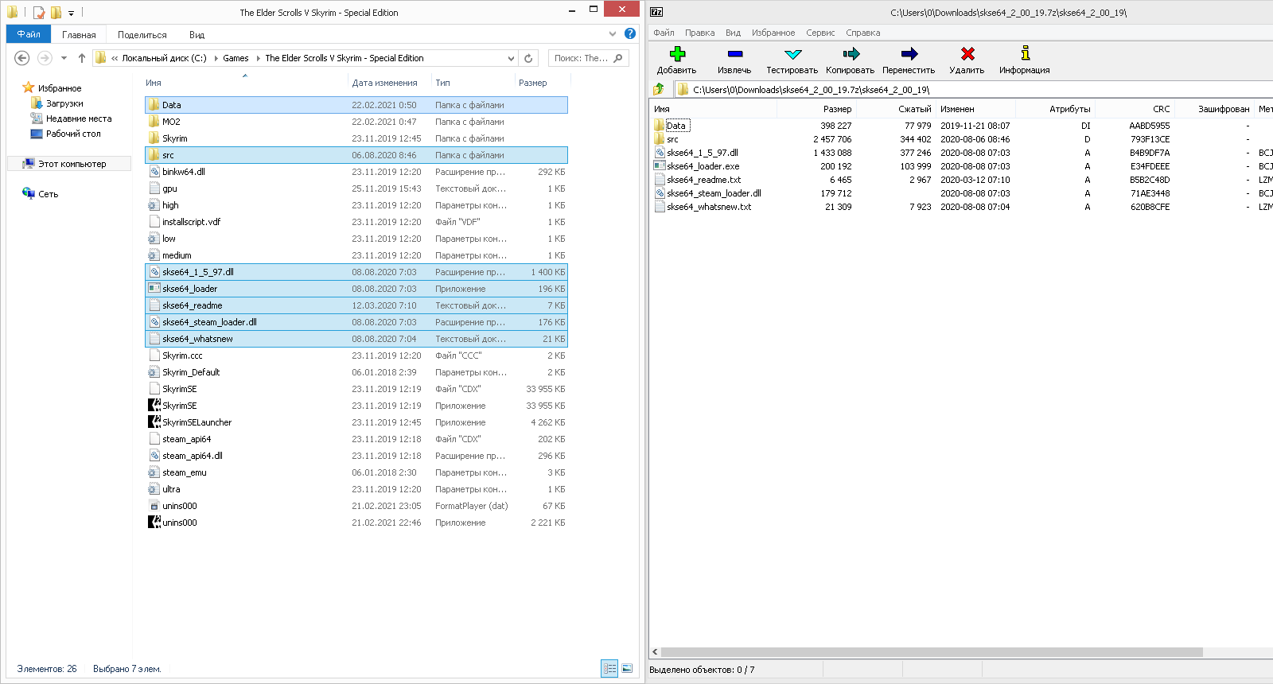Open the Вид ribbon tab in Explorer
This screenshot has height=684, width=1273.
tap(197, 35)
